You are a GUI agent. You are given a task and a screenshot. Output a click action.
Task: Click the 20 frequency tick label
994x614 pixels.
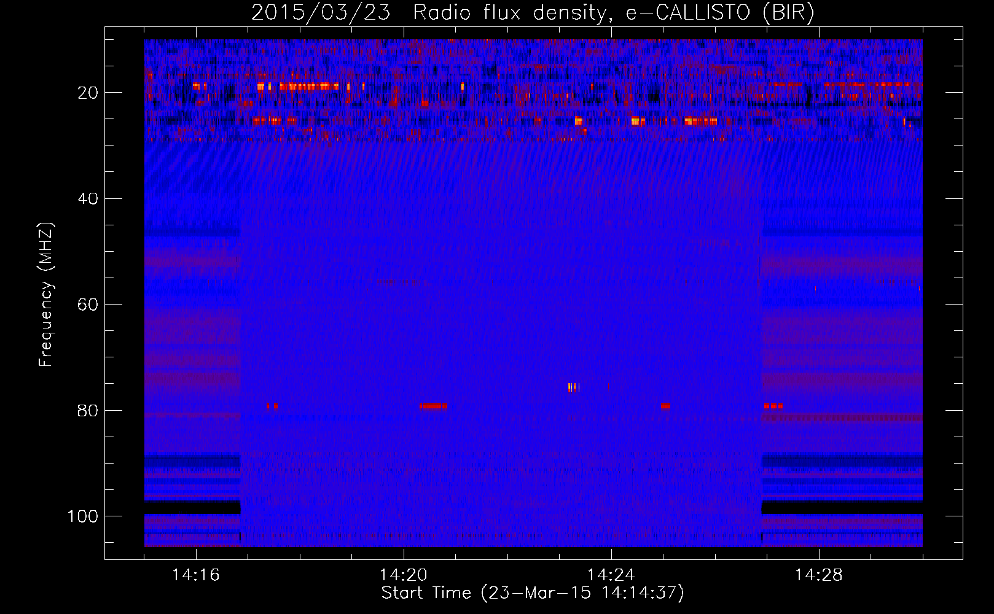[88, 93]
